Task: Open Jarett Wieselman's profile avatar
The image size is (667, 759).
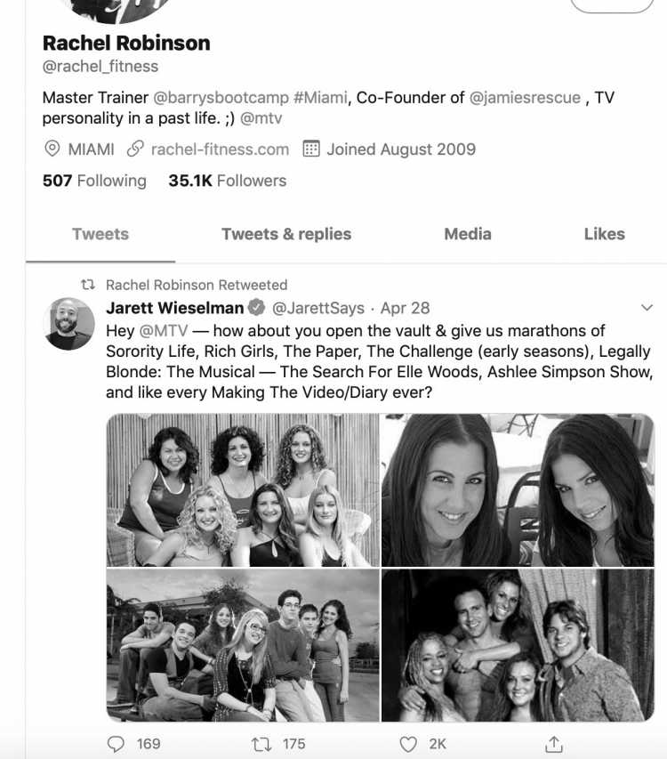Action: pyautogui.click(x=68, y=323)
